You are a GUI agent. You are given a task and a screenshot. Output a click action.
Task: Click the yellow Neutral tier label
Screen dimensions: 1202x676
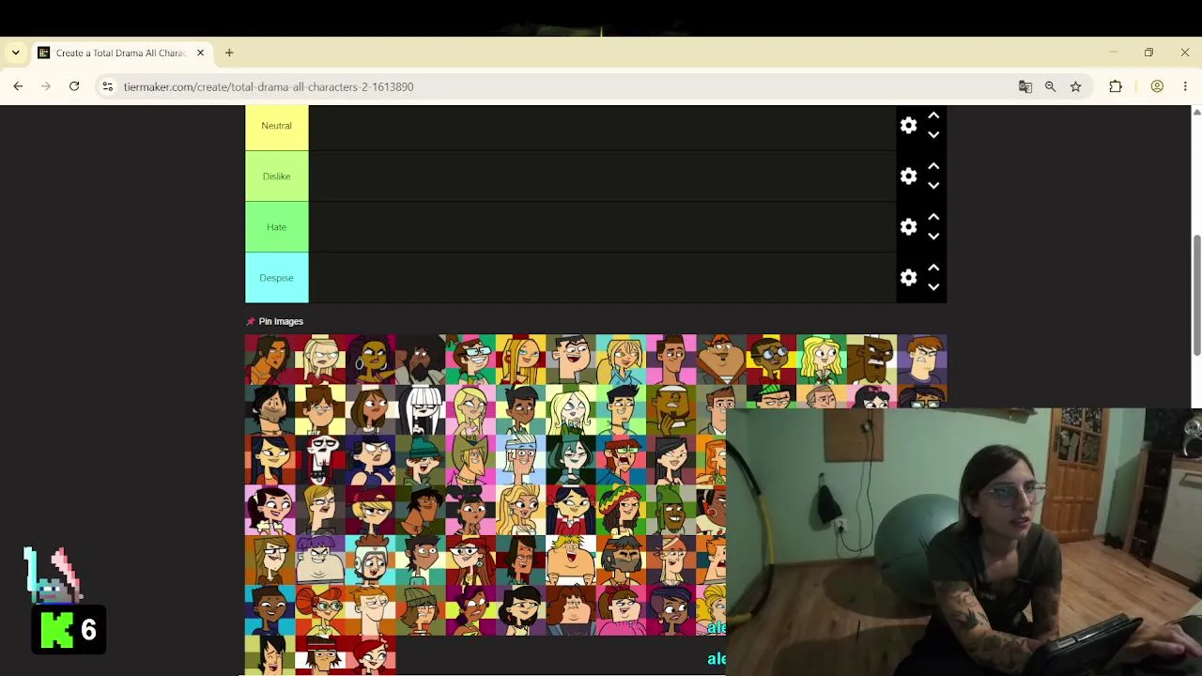(x=276, y=126)
